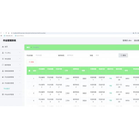Click the 作业标题 search input field
Image resolution: width=139 pixels, height=139 pixels.
pos(45,55)
